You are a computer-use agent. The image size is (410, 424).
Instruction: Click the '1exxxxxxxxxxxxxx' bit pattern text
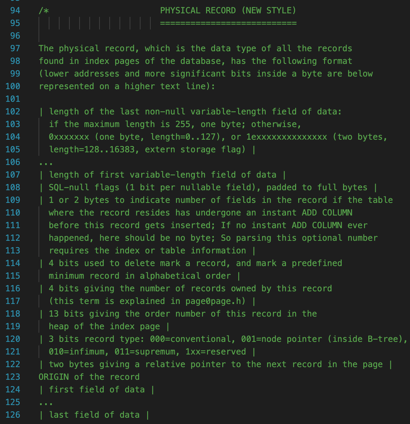287,137
